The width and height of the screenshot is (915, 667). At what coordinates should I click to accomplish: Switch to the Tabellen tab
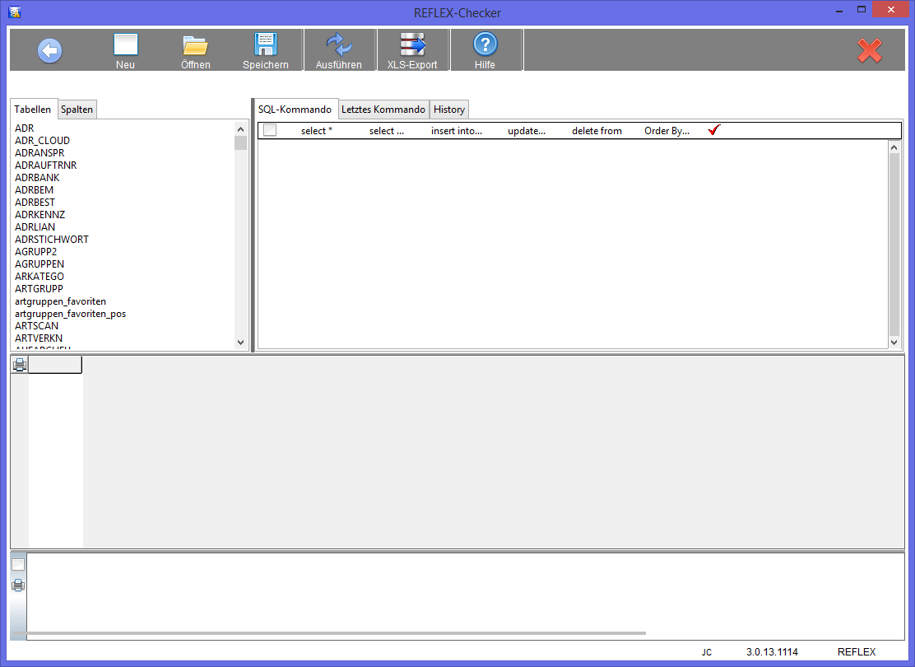tap(33, 110)
